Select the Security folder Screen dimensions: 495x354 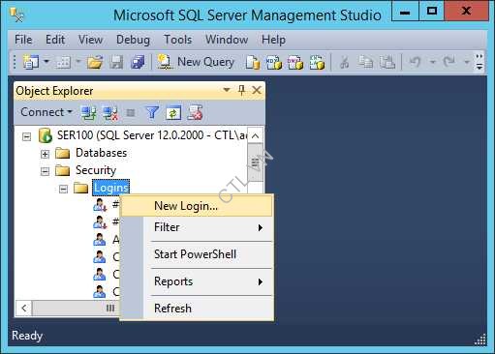point(96,170)
